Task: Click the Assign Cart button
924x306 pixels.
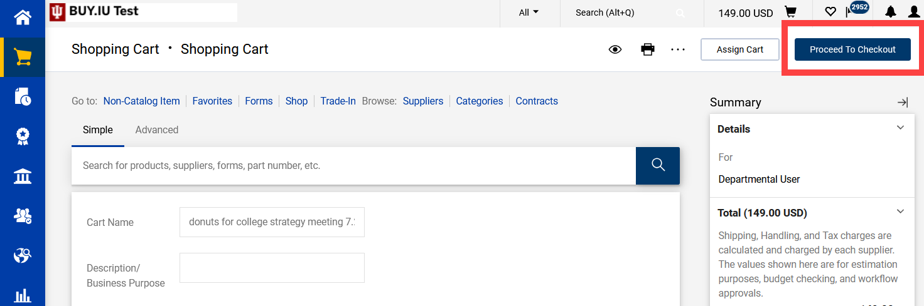Action: pos(740,49)
